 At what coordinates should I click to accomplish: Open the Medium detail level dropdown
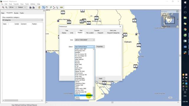click(x=22, y=7)
